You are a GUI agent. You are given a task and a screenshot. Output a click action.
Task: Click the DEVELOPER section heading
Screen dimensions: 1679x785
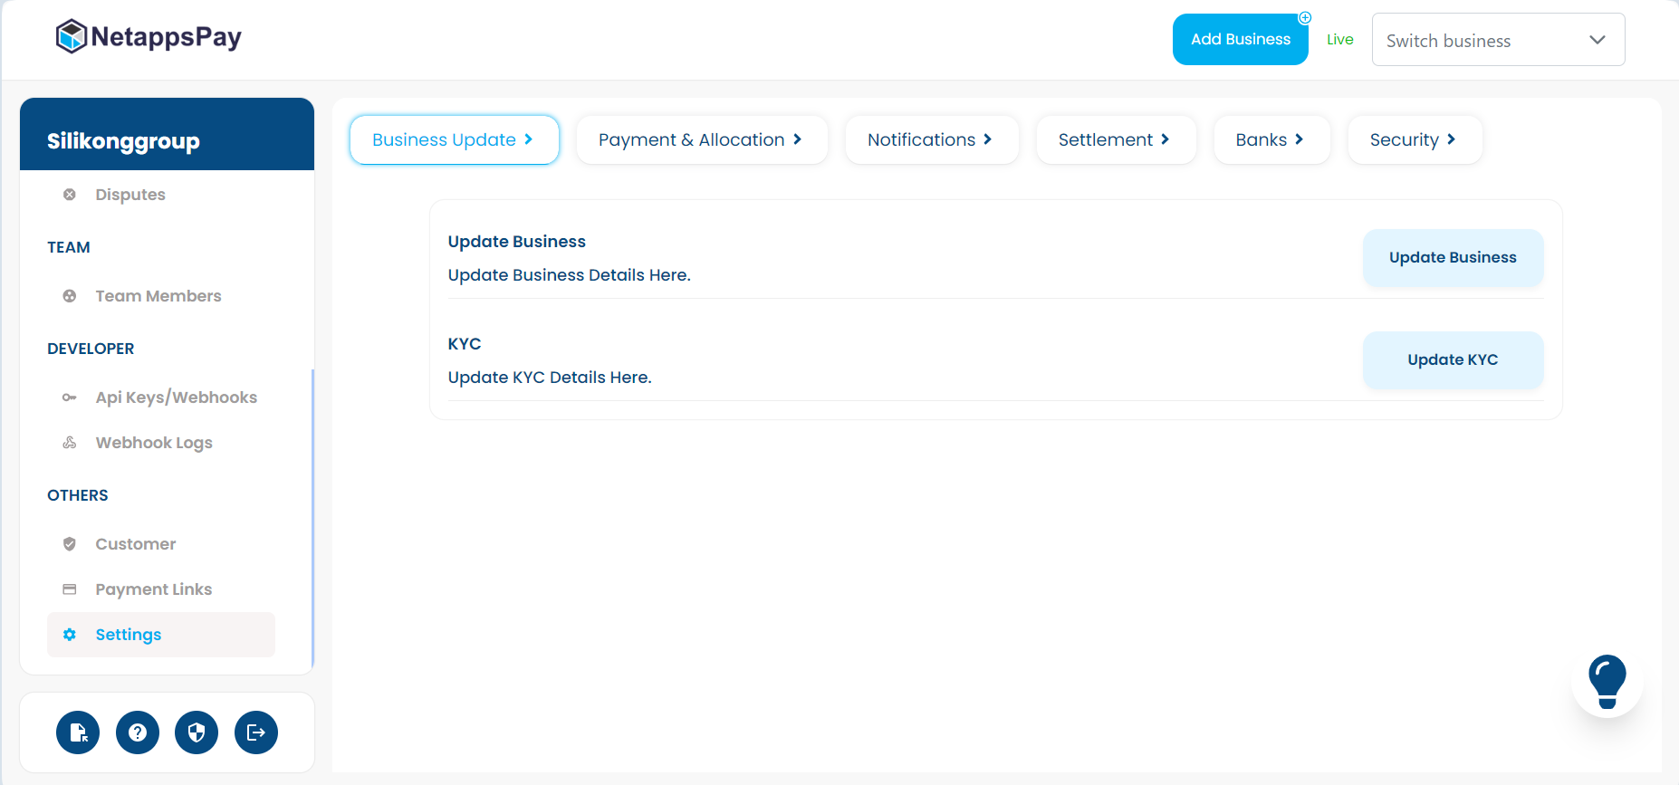click(91, 349)
